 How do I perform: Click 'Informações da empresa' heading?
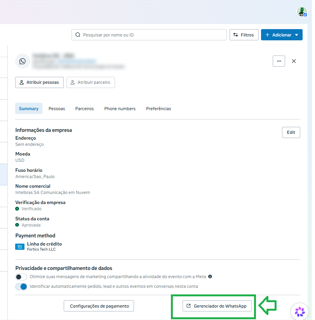44,130
